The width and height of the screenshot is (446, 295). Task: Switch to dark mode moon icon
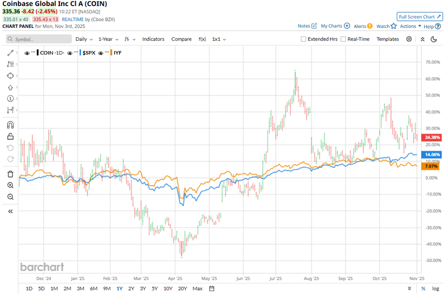pyautogui.click(x=434, y=39)
